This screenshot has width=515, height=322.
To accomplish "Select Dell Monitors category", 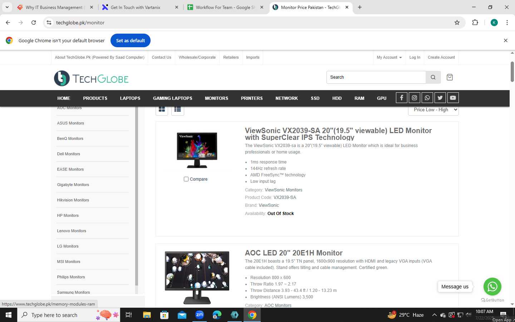I will click(68, 154).
